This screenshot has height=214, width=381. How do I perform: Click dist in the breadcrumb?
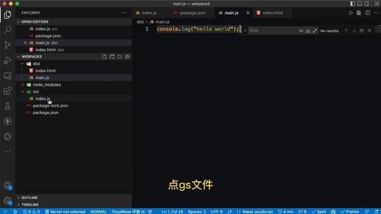(x=140, y=22)
